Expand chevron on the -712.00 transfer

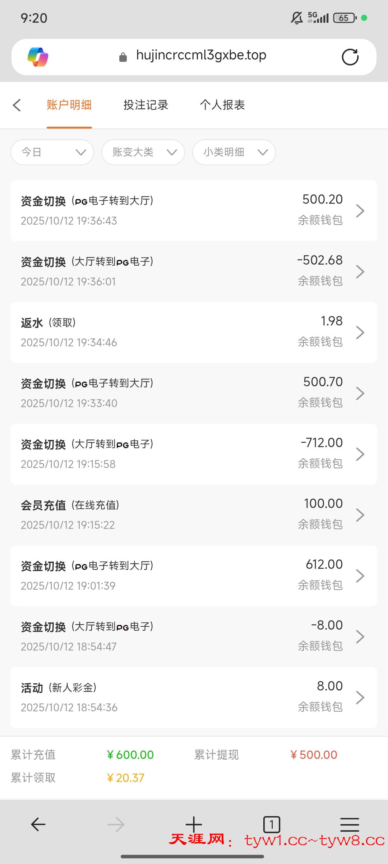tap(360, 454)
